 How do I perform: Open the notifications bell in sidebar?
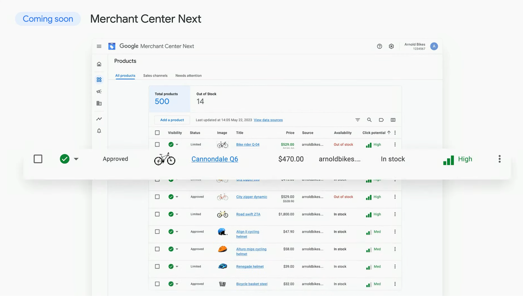[x=99, y=131]
